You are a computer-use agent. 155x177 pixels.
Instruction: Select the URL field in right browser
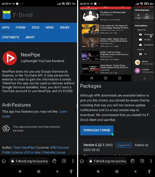click(x=107, y=161)
